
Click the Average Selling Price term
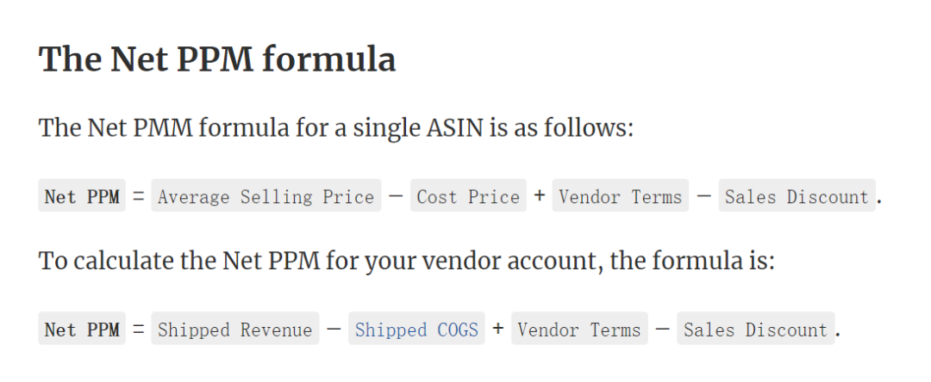tap(266, 197)
